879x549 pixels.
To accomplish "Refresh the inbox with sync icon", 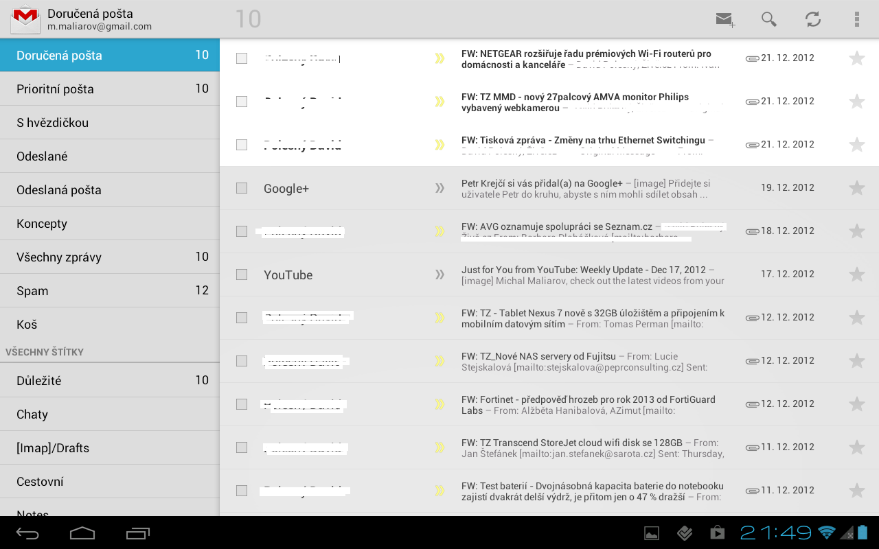I will click(813, 19).
